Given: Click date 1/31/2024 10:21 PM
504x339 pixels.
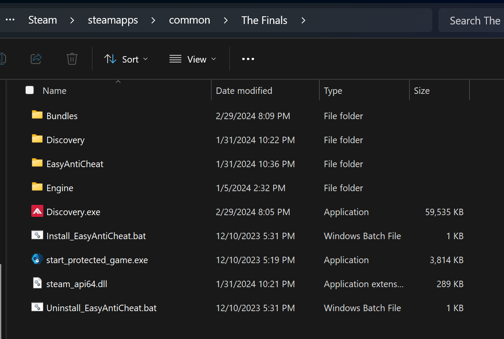Looking at the screenshot, I should coord(255,284).
